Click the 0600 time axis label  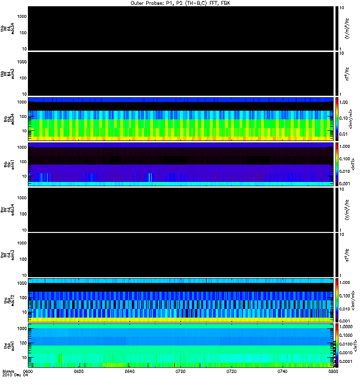(x=28, y=371)
